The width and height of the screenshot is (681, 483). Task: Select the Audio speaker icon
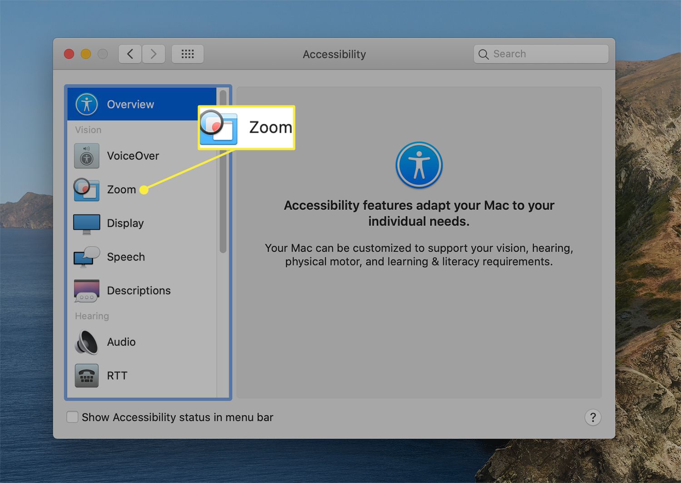pos(86,342)
